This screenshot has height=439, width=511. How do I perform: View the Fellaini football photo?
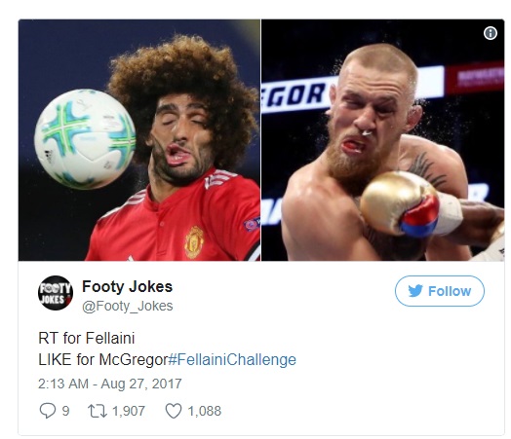139,140
